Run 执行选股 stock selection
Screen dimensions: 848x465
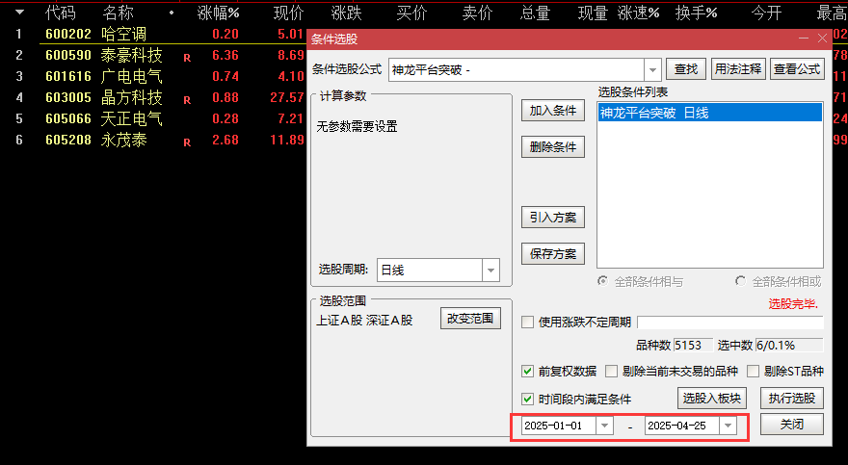792,399
